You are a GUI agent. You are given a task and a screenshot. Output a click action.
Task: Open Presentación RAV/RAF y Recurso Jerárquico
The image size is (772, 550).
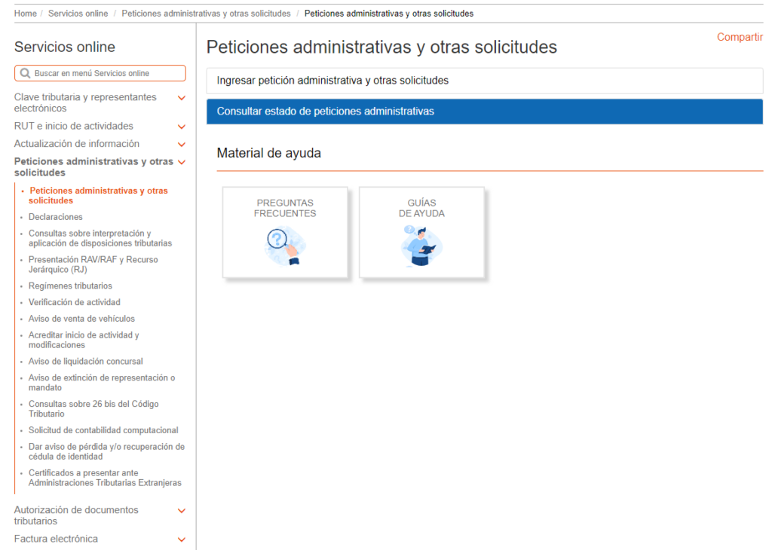93,264
